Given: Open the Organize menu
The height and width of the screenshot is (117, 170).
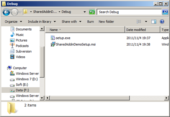Looking at the screenshot, I should (x=13, y=22).
